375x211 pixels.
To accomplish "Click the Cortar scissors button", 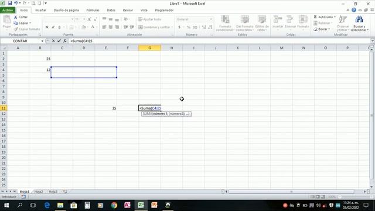I will pos(21,17).
